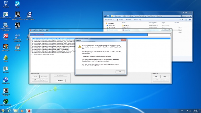Sort by the Type column header

click(163, 23)
